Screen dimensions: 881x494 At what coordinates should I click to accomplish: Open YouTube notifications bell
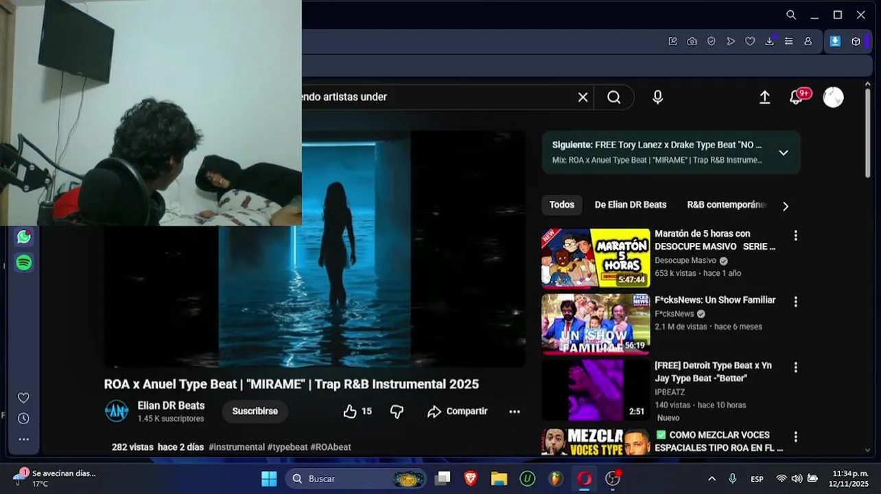(796, 97)
